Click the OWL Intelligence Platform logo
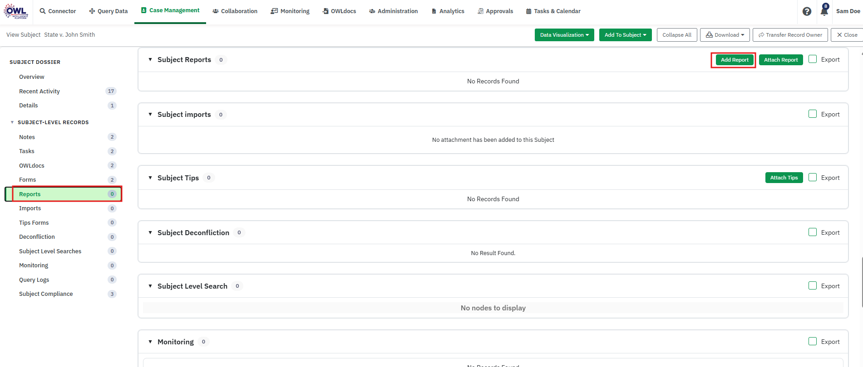The width and height of the screenshot is (863, 367). 16,11
